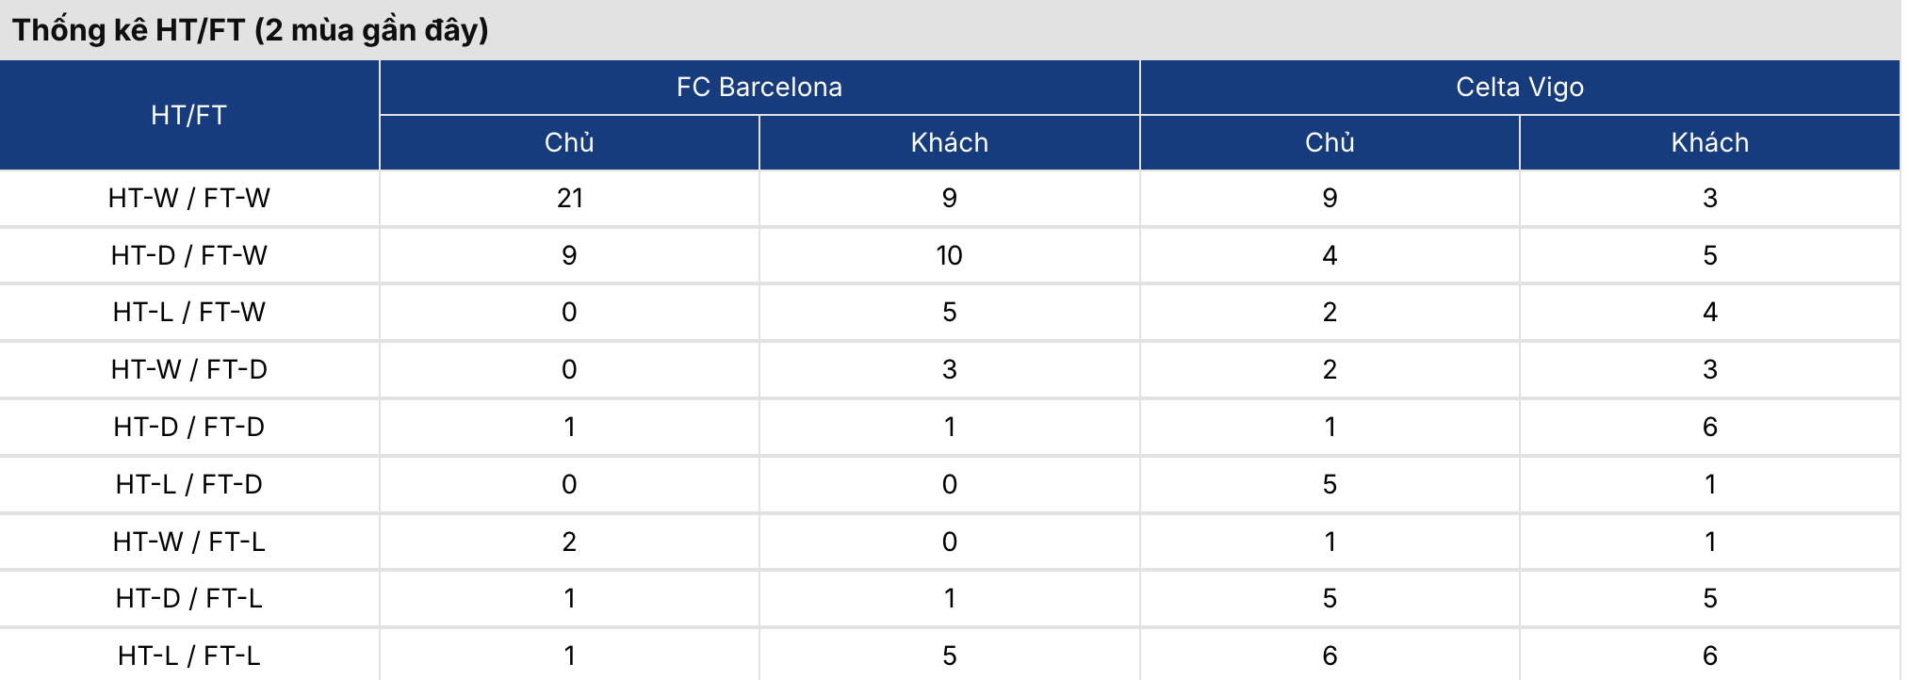
Task: Click the value 10 in HT-D / FT-W row
Action: coord(949,255)
